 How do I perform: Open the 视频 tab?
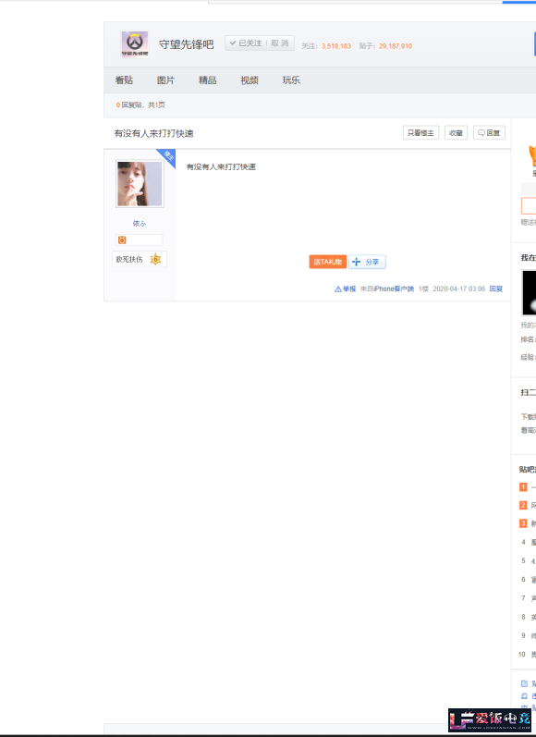point(250,80)
